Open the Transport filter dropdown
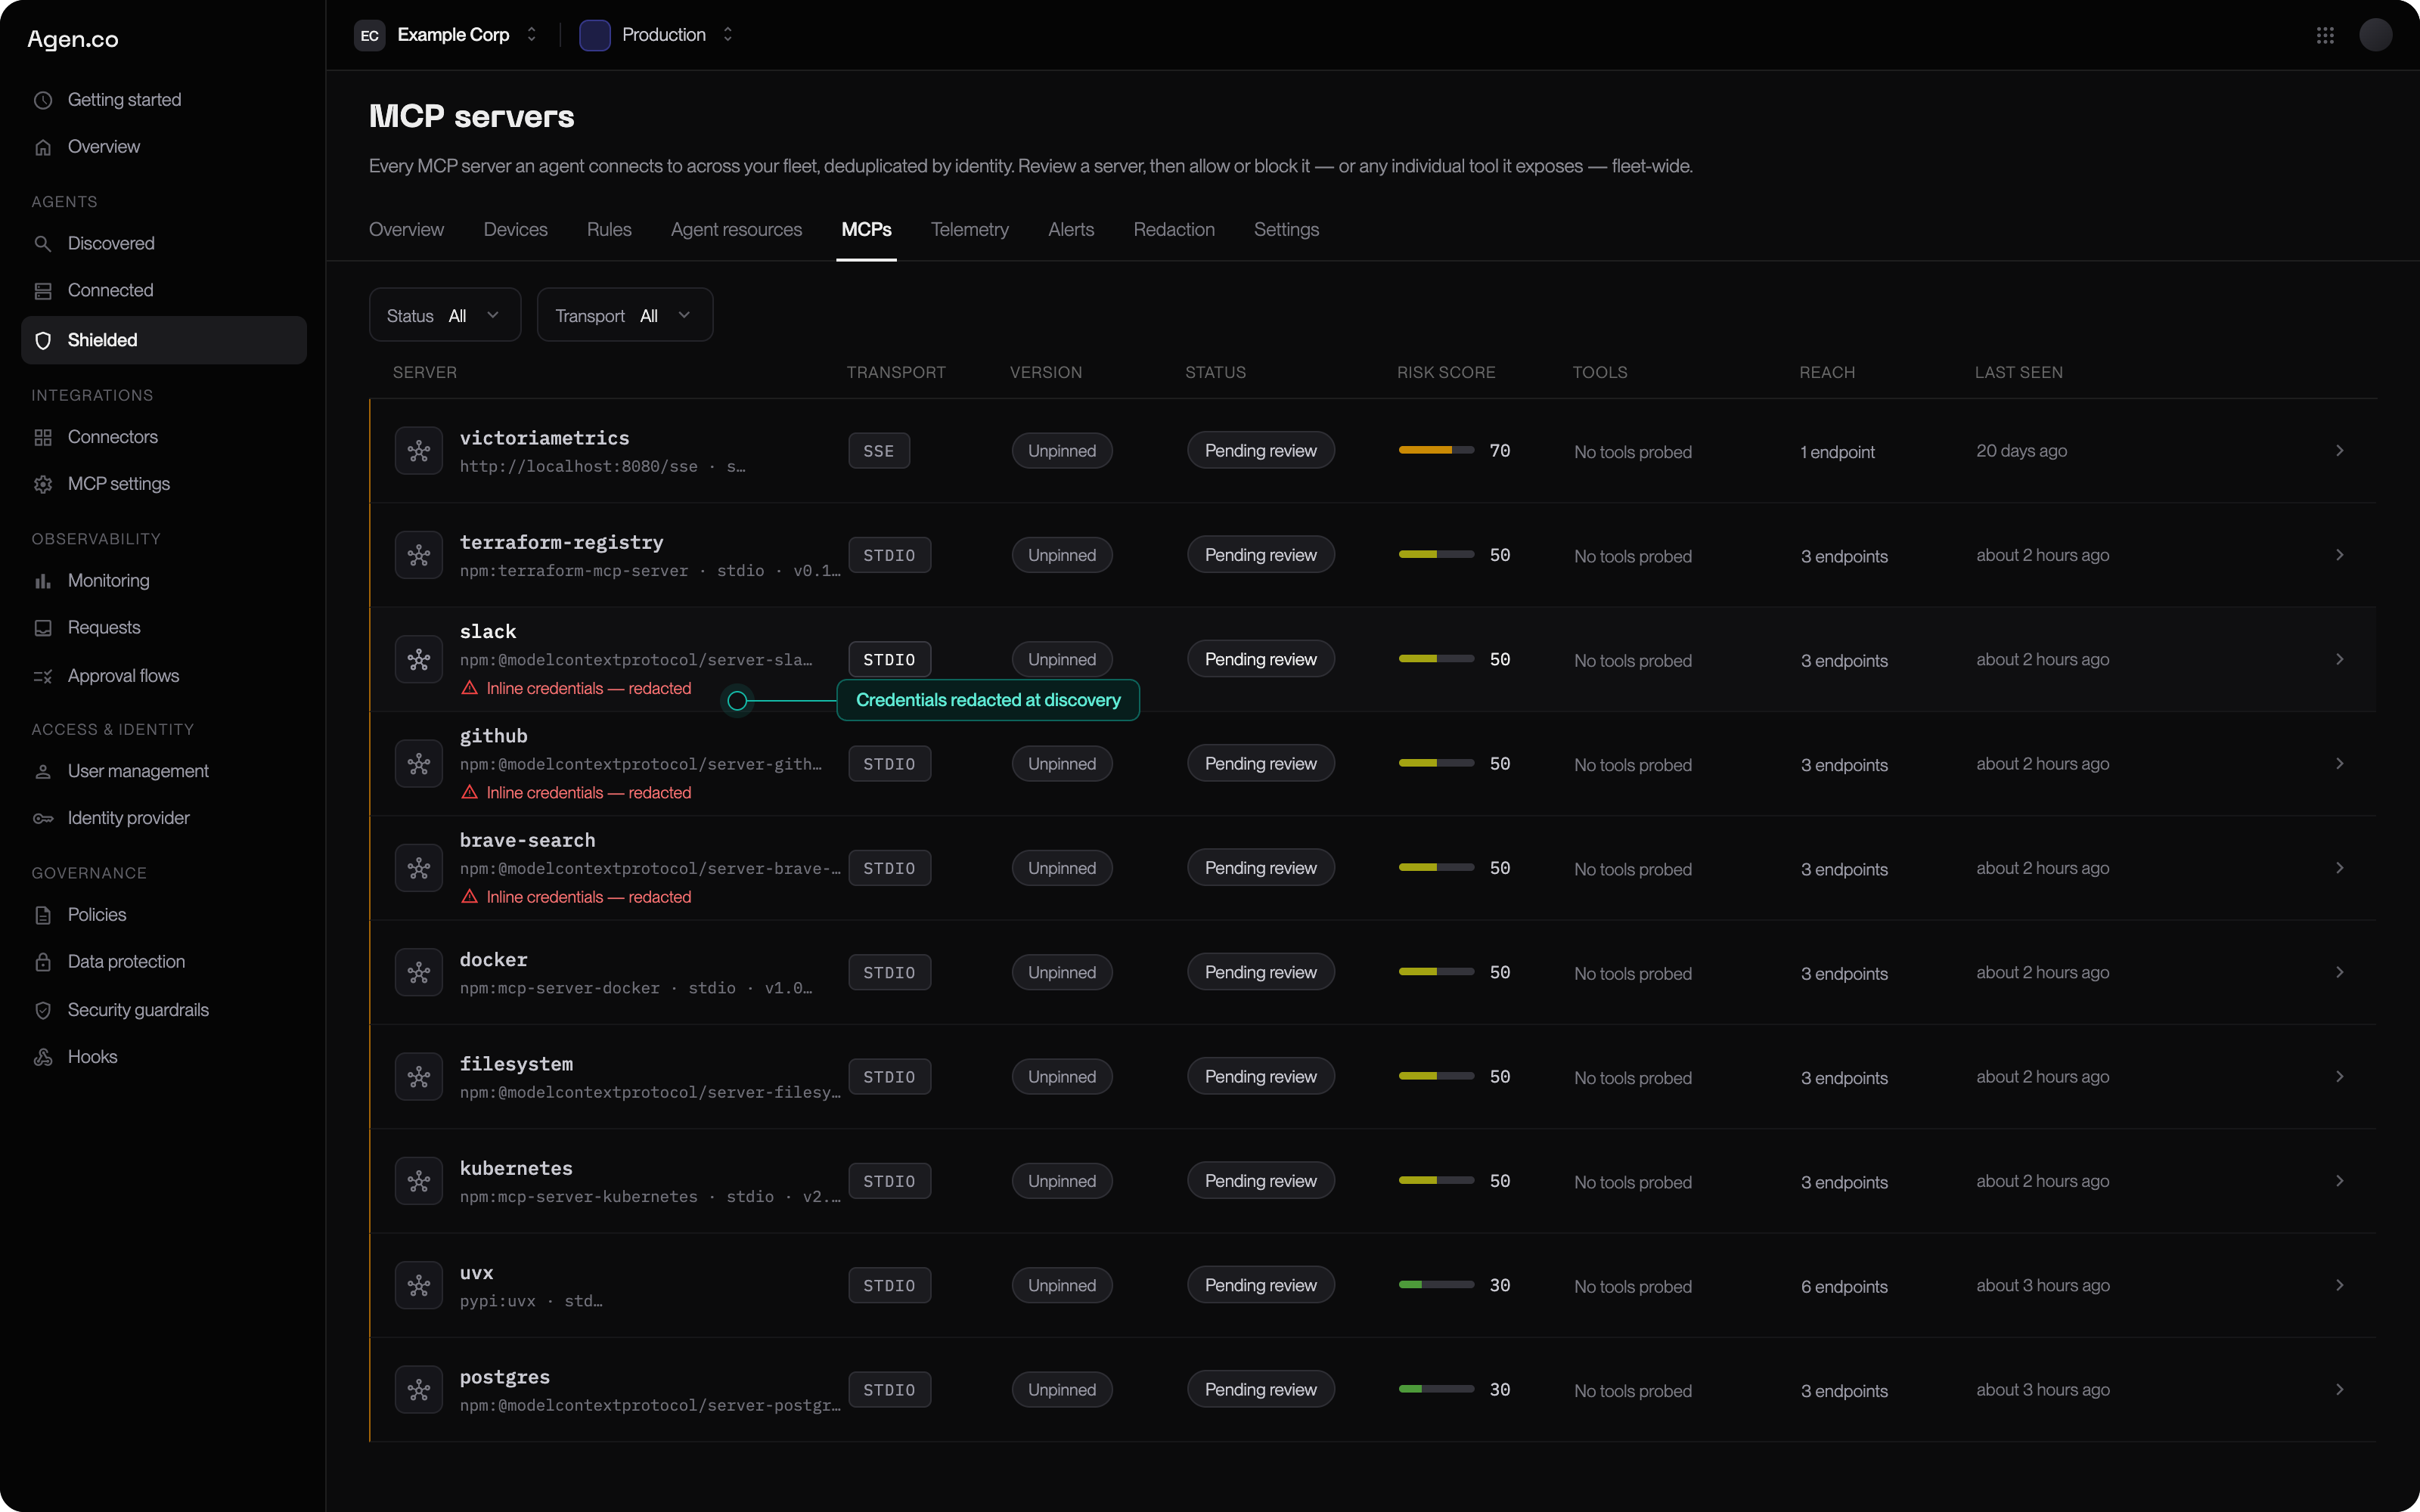This screenshot has height=1512, width=2420. (625, 315)
